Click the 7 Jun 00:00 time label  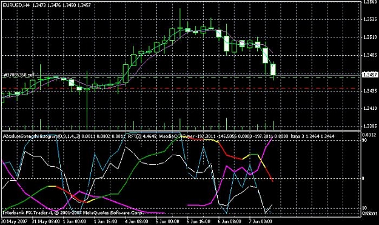tap(260, 221)
